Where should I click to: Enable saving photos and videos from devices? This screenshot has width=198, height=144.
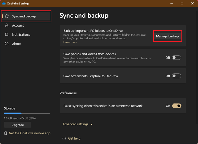[x=176, y=58]
